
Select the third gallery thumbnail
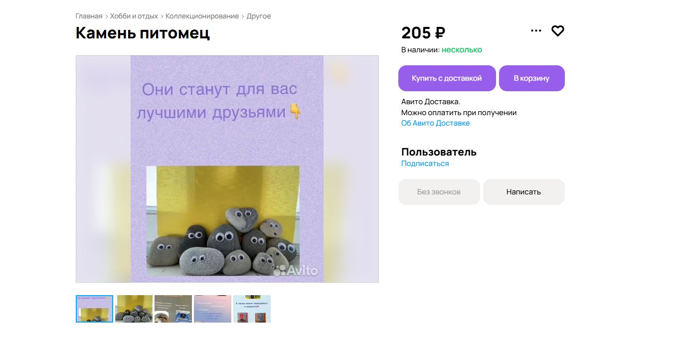click(173, 309)
